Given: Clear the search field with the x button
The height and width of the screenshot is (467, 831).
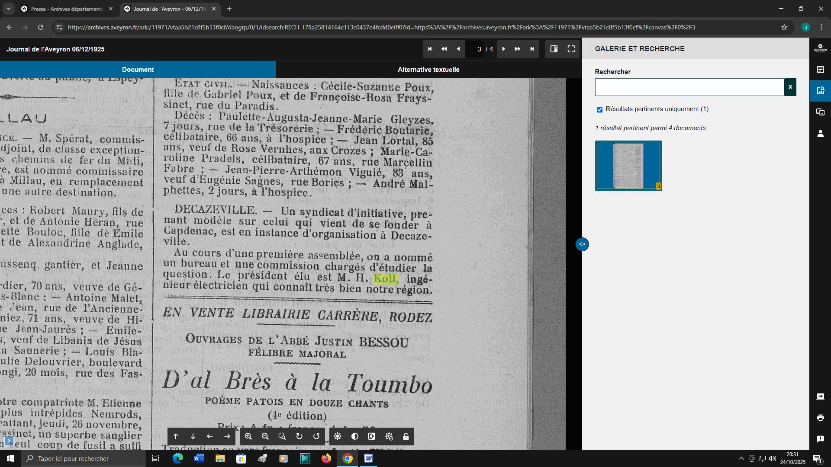Looking at the screenshot, I should coord(790,87).
